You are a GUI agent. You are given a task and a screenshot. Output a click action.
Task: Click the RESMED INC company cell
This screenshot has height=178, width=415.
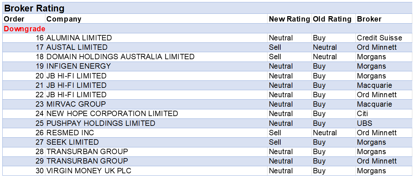coord(70,133)
